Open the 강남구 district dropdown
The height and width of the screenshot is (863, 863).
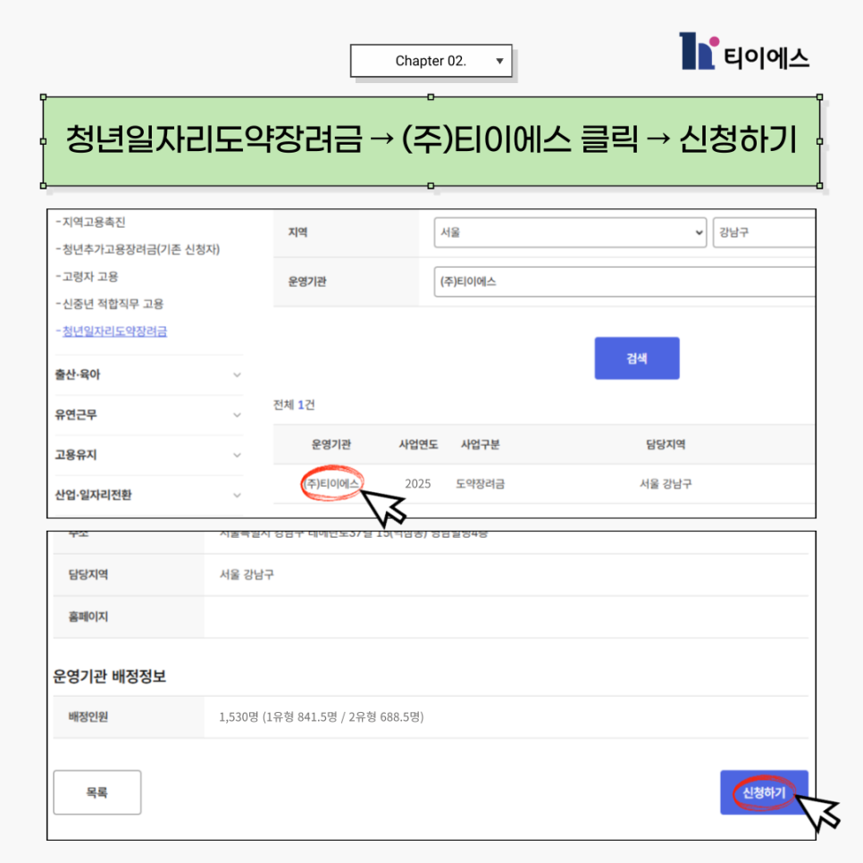pyautogui.click(x=764, y=232)
